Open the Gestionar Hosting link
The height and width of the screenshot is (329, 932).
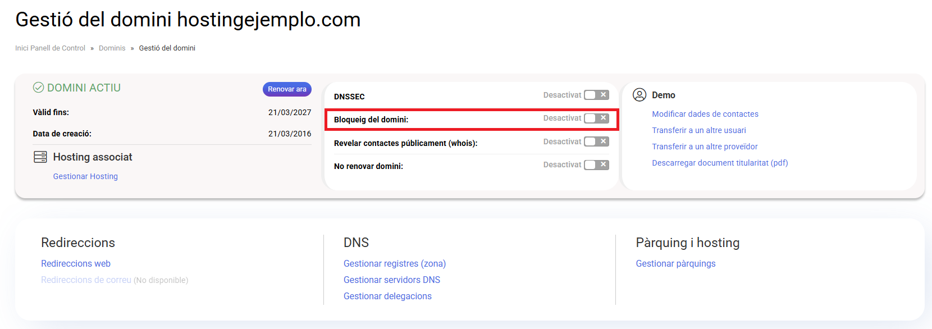tap(85, 176)
